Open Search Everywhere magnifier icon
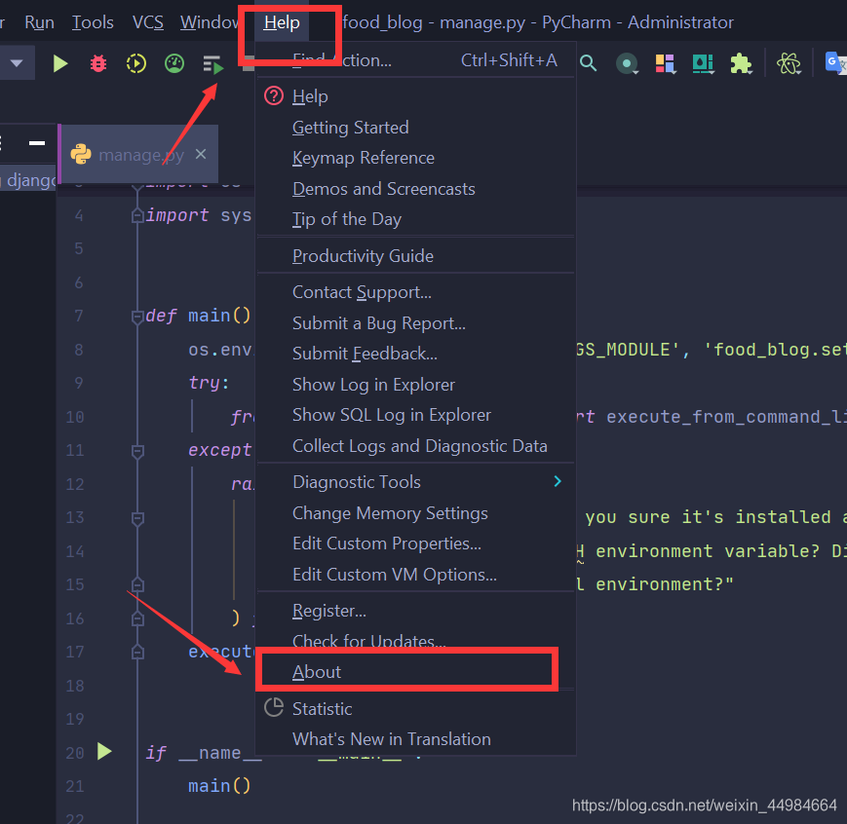The height and width of the screenshot is (824, 847). tap(589, 63)
